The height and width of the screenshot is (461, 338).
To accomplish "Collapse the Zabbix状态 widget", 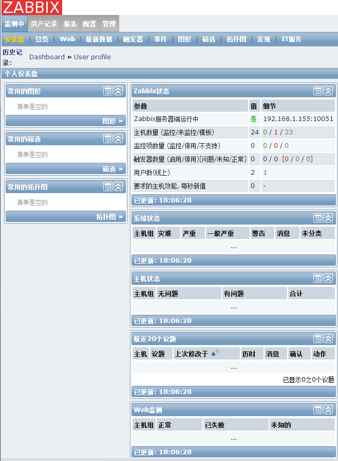I will pos(328,91).
